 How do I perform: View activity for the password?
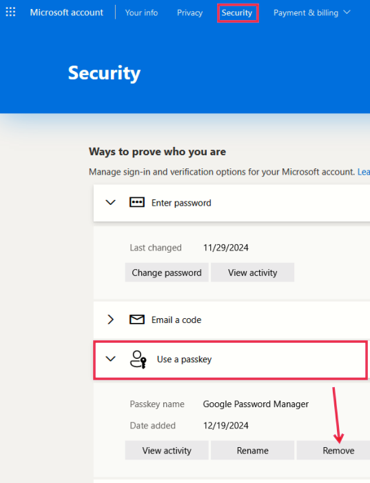(x=252, y=273)
